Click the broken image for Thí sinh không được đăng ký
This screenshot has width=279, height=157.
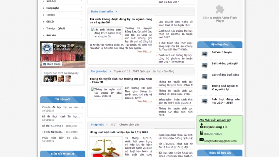[x=106, y=33]
